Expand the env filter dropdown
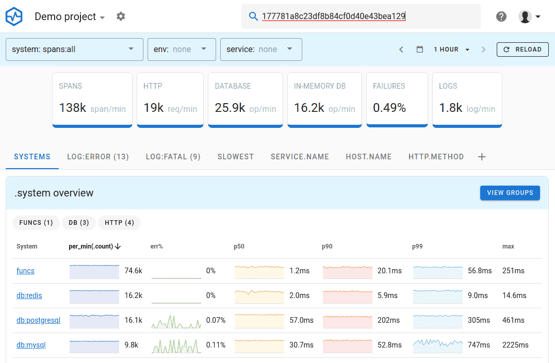The height and width of the screenshot is (363, 555). point(182,49)
